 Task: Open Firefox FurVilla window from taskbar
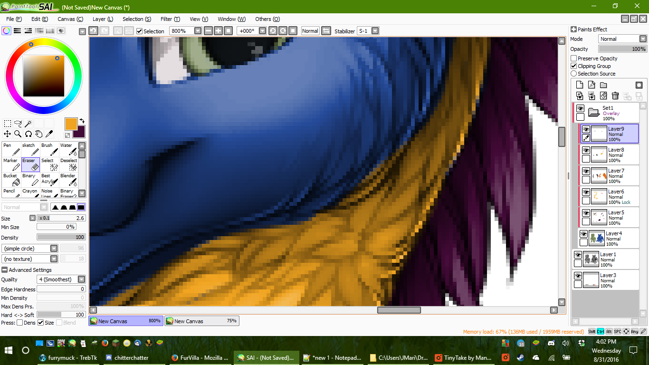(200, 358)
